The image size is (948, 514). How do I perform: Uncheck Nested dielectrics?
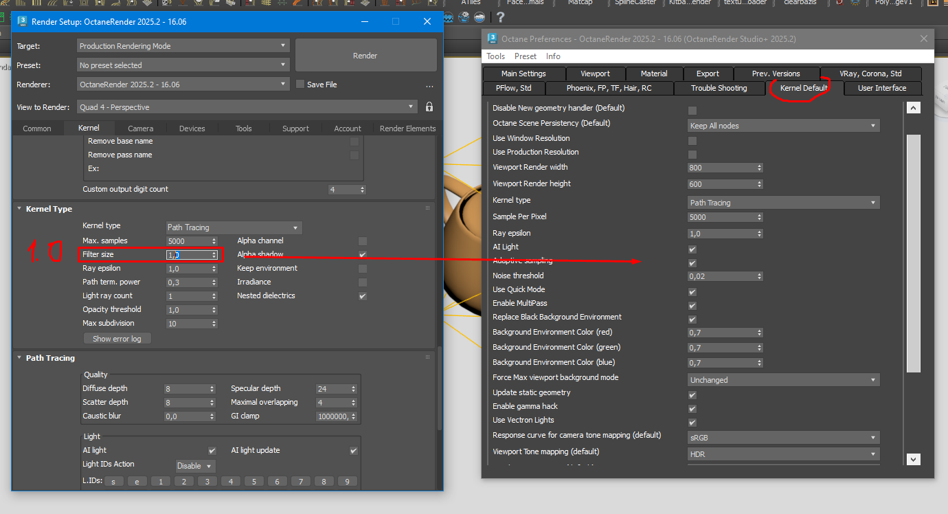363,296
